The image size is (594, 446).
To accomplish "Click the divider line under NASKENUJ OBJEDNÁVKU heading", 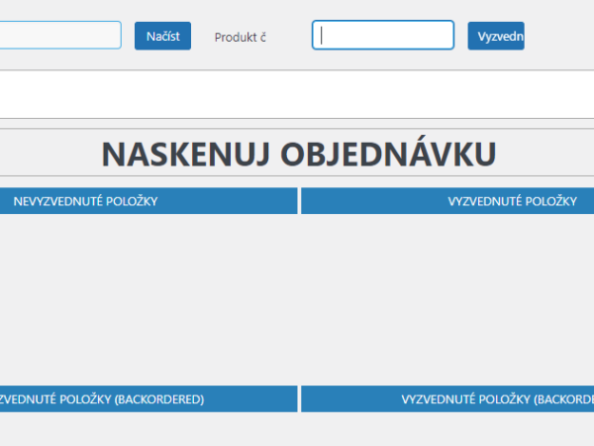I will click(x=297, y=176).
